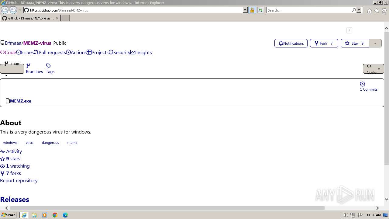Click the horizontal scrollbar right arrow
This screenshot has height=219, width=389.
coord(377,208)
